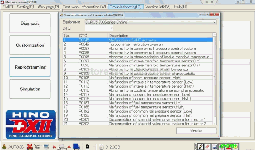Image resolution: width=255 pixels, height=150 pixels.
Task: Select row P0049 Turbocharger revolution overrun
Action: 138,44
